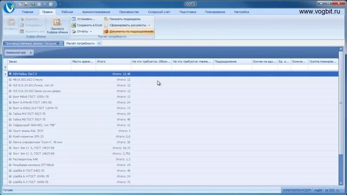Image resolution: width=347 pixels, height=195 pixels.
Task: Click the filter row cell under Заказ
Action: (x=39, y=67)
